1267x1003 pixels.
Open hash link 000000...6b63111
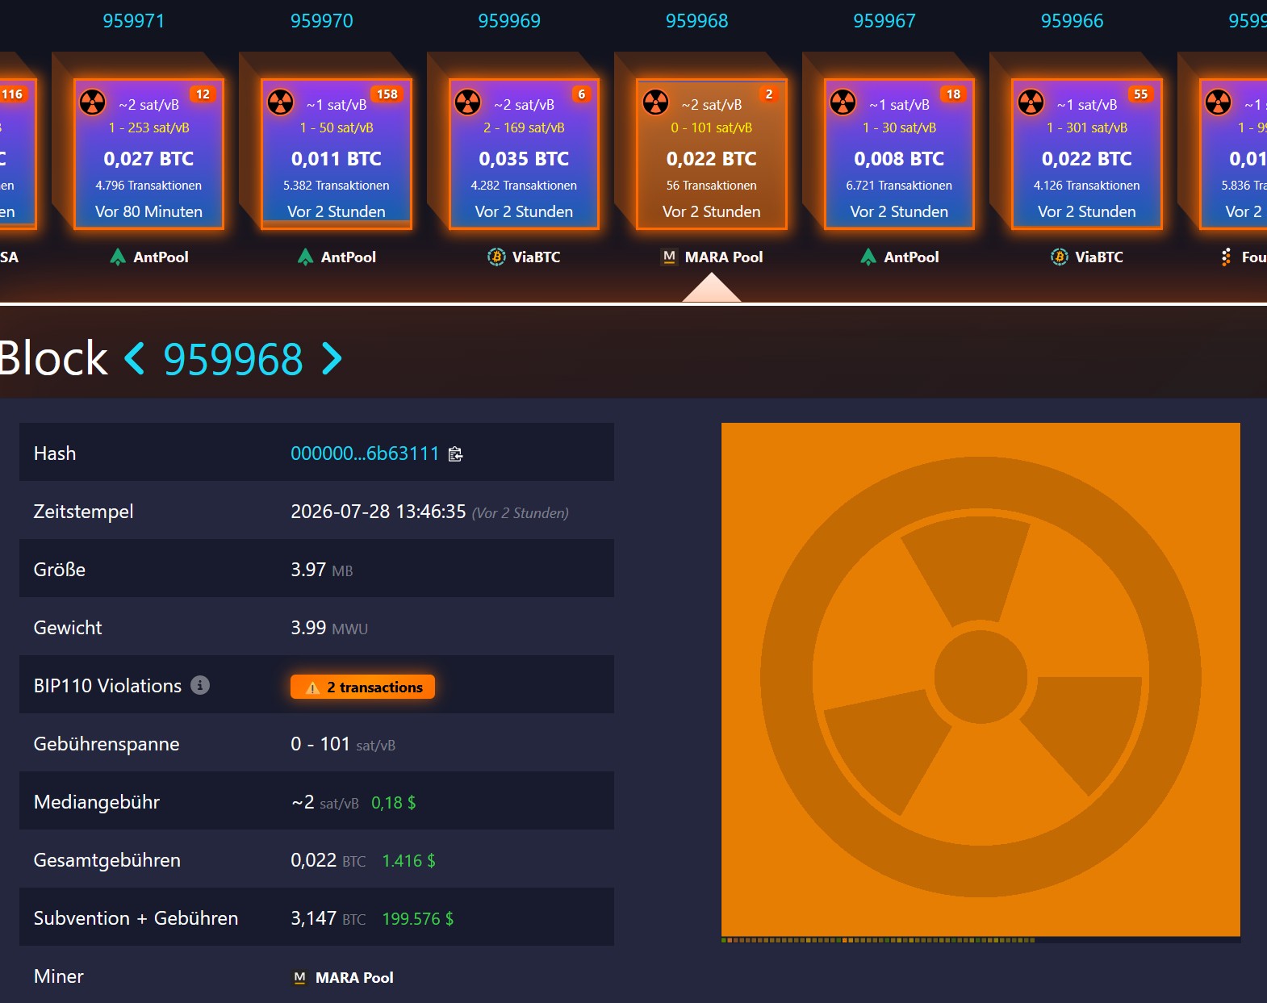coord(365,453)
